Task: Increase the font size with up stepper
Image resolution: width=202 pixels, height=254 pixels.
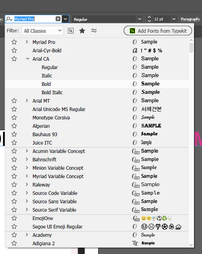Action: [x=150, y=17]
